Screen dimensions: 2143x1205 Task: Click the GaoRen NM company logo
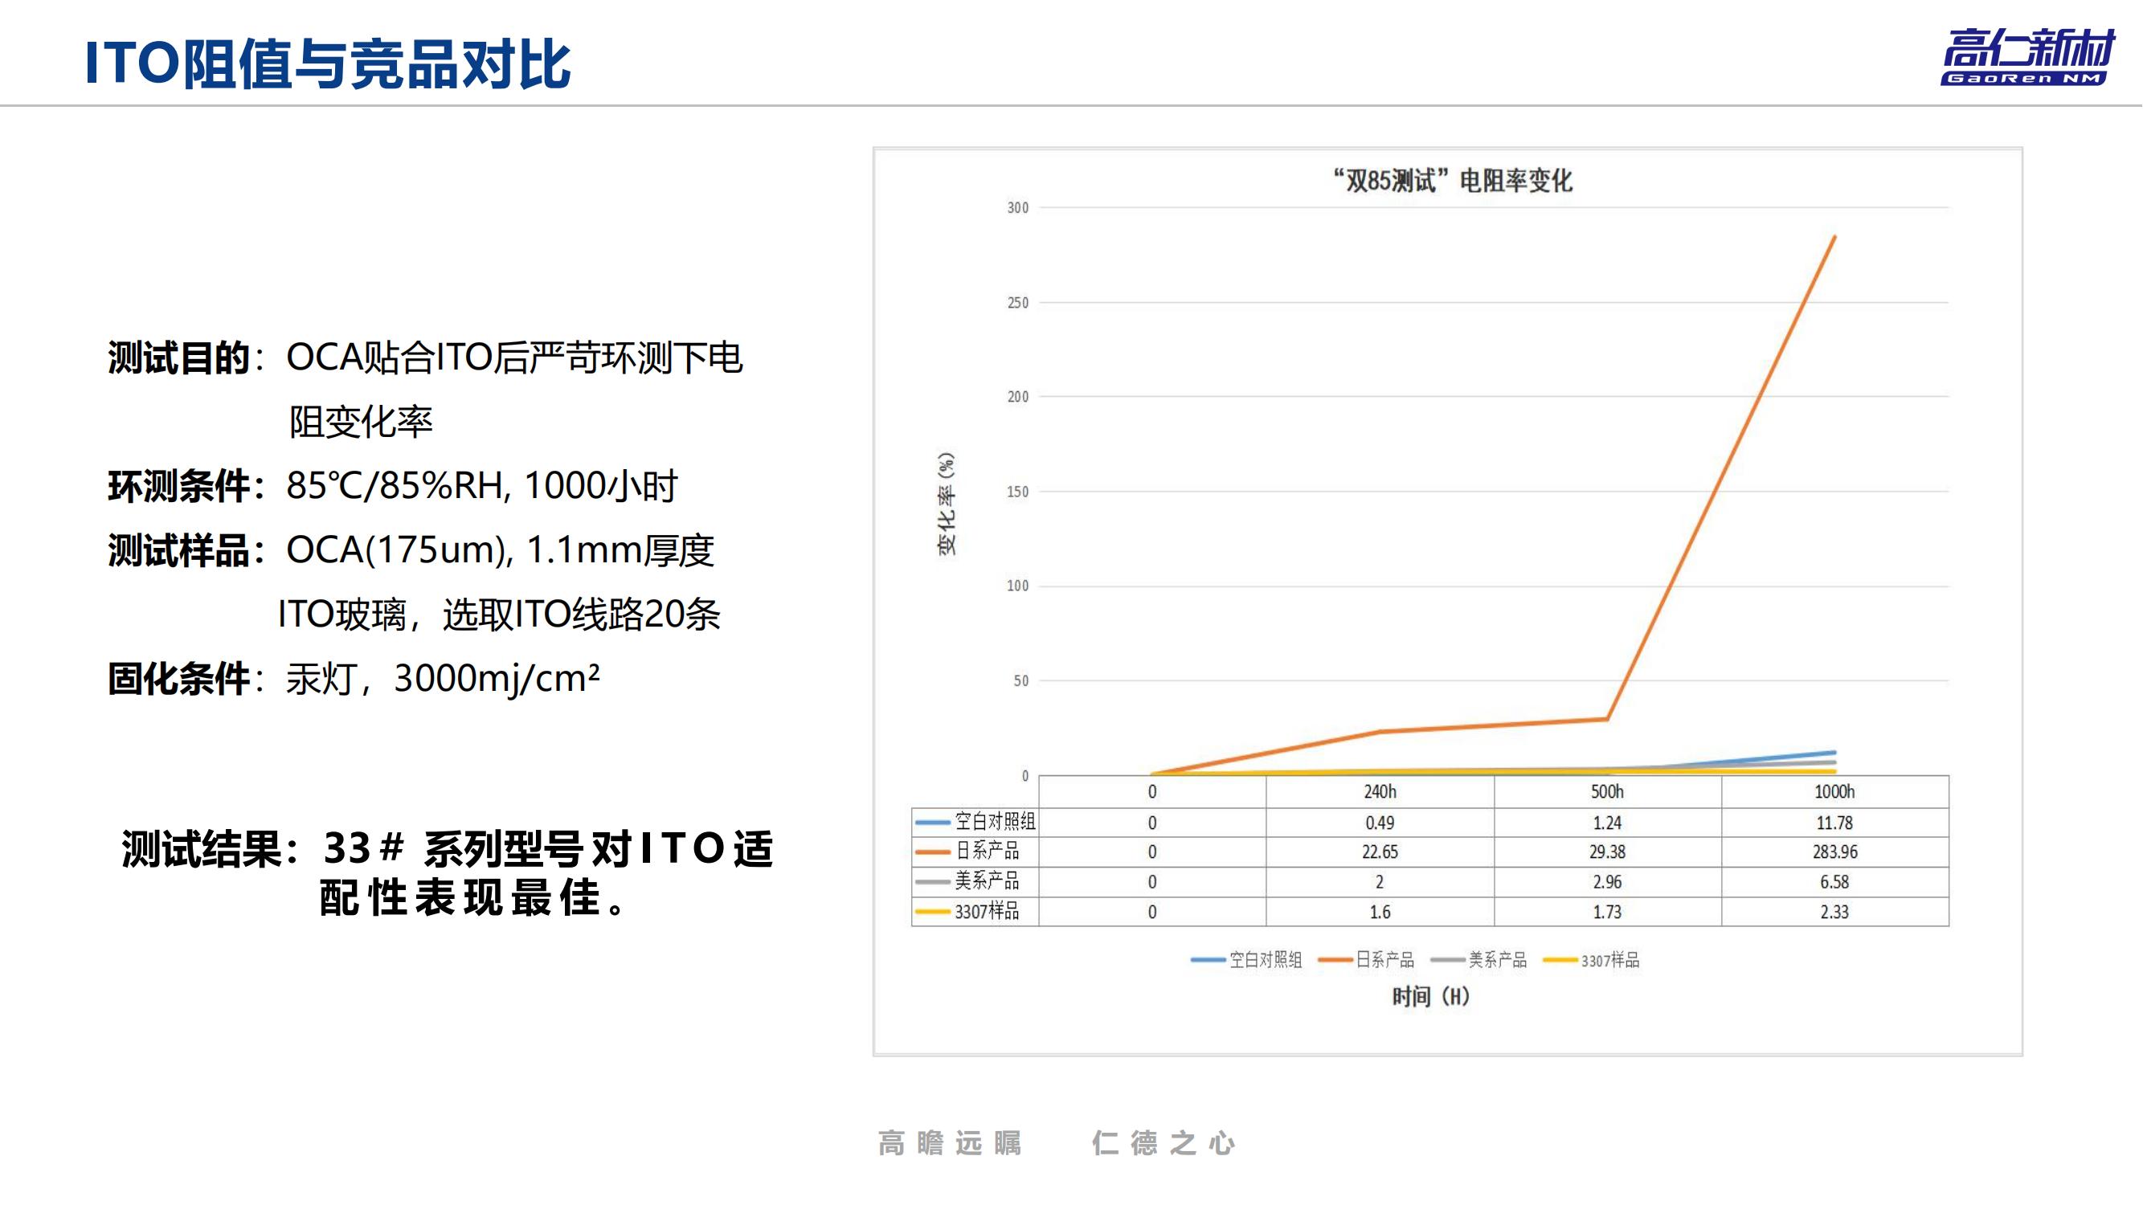point(2026,56)
